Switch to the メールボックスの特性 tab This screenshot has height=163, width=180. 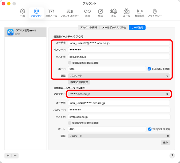pos(114,27)
